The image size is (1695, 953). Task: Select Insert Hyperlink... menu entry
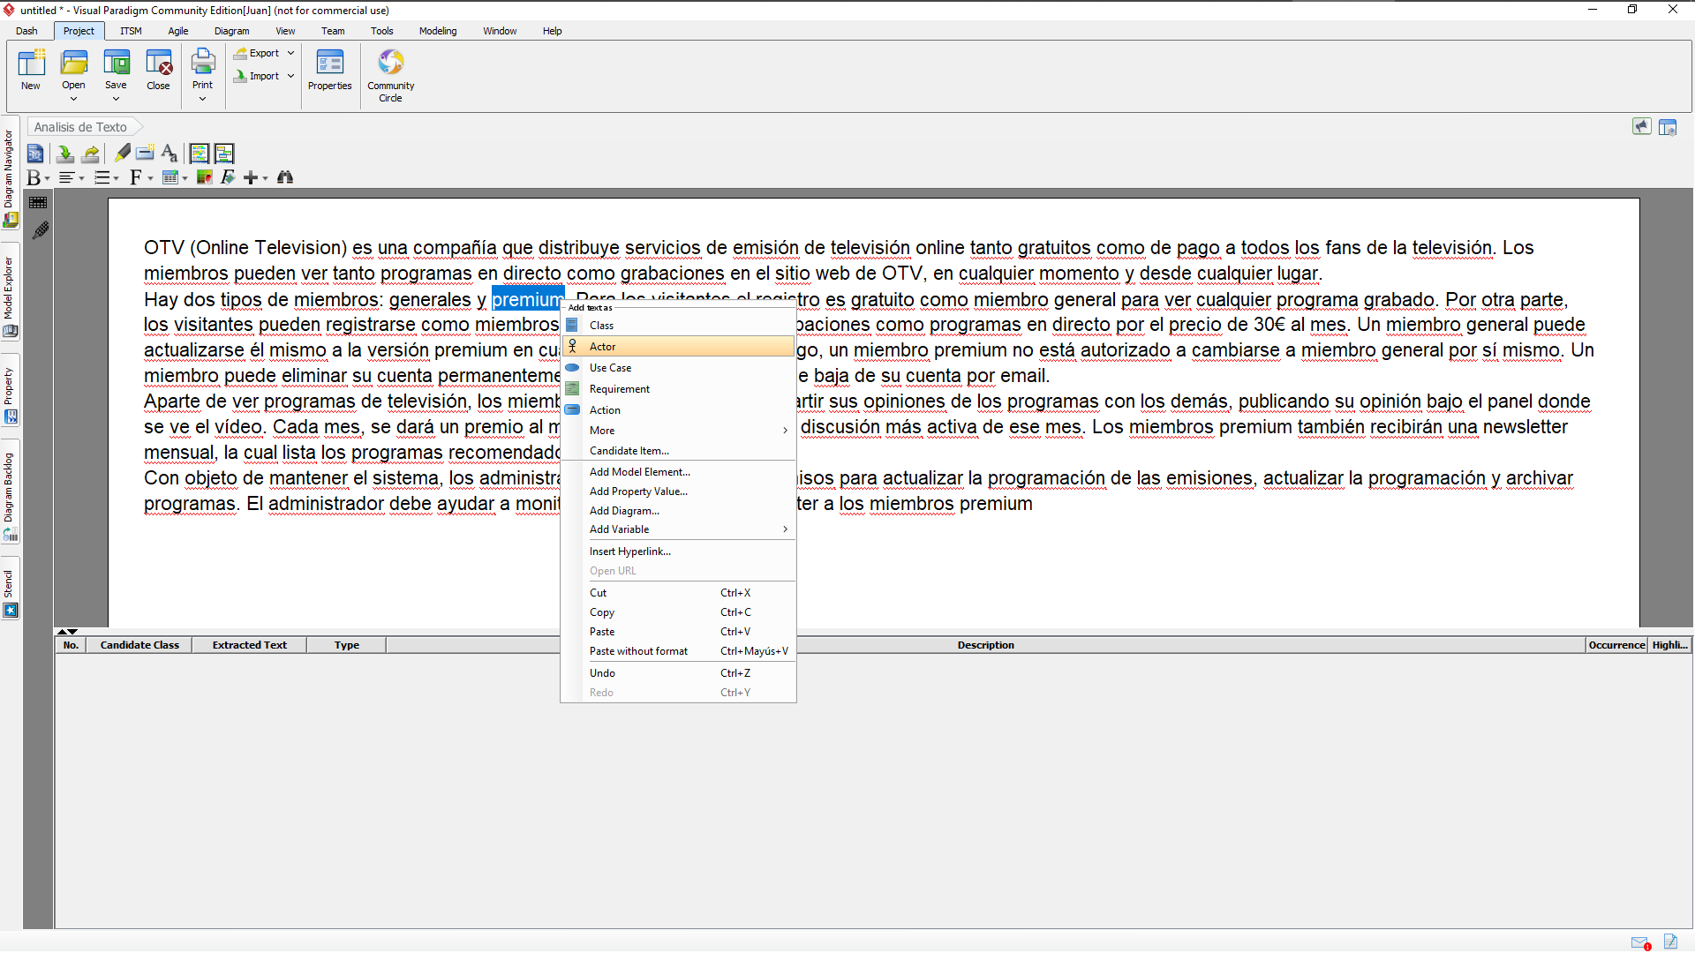coord(679,552)
